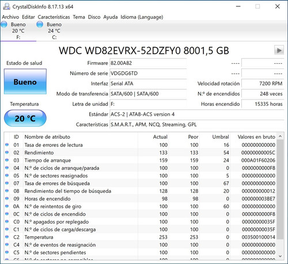Select the F: disk tab (20 °C)
This screenshot has width=288, height=264.
coord(18,30)
